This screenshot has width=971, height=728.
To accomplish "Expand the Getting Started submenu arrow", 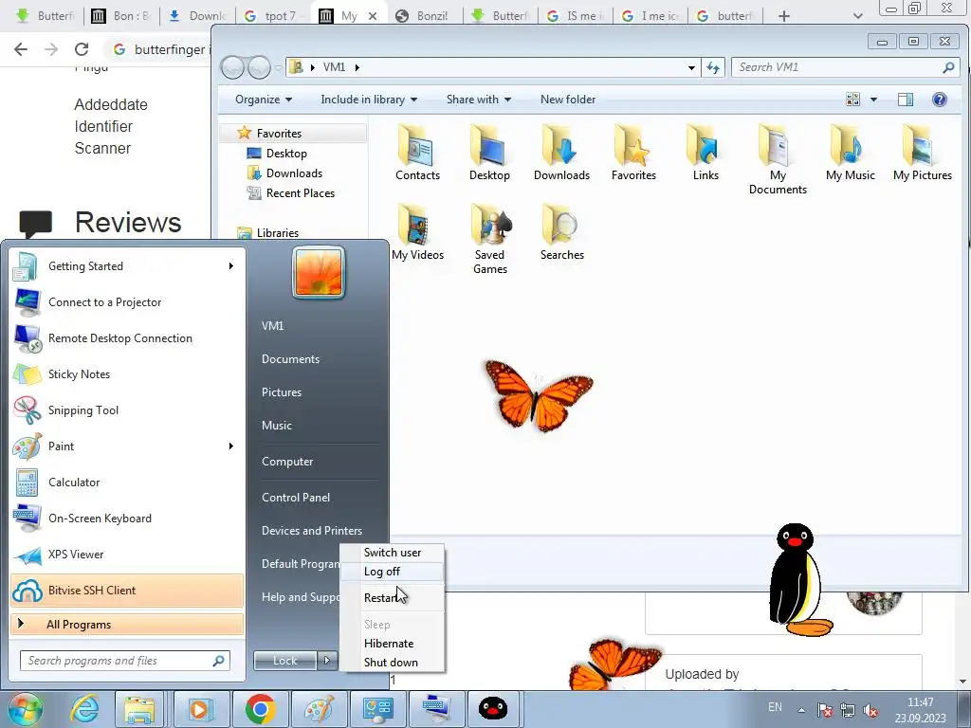I will tap(231, 266).
